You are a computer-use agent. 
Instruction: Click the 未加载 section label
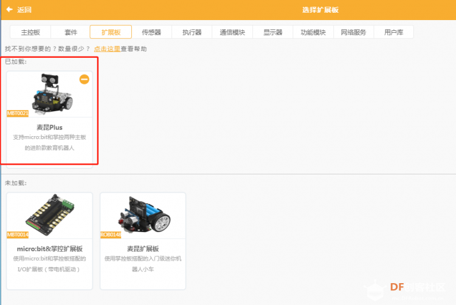point(16,183)
